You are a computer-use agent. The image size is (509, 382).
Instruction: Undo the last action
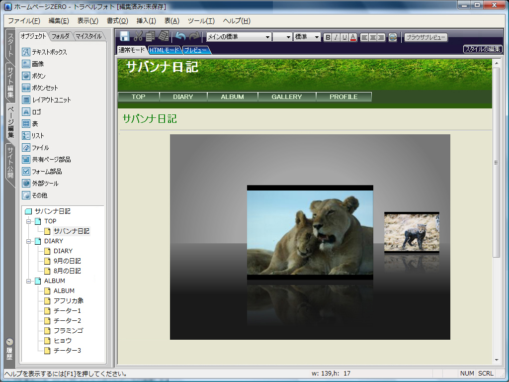180,36
